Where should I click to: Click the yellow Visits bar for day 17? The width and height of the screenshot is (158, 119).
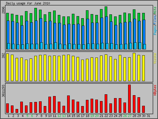tap(83, 70)
